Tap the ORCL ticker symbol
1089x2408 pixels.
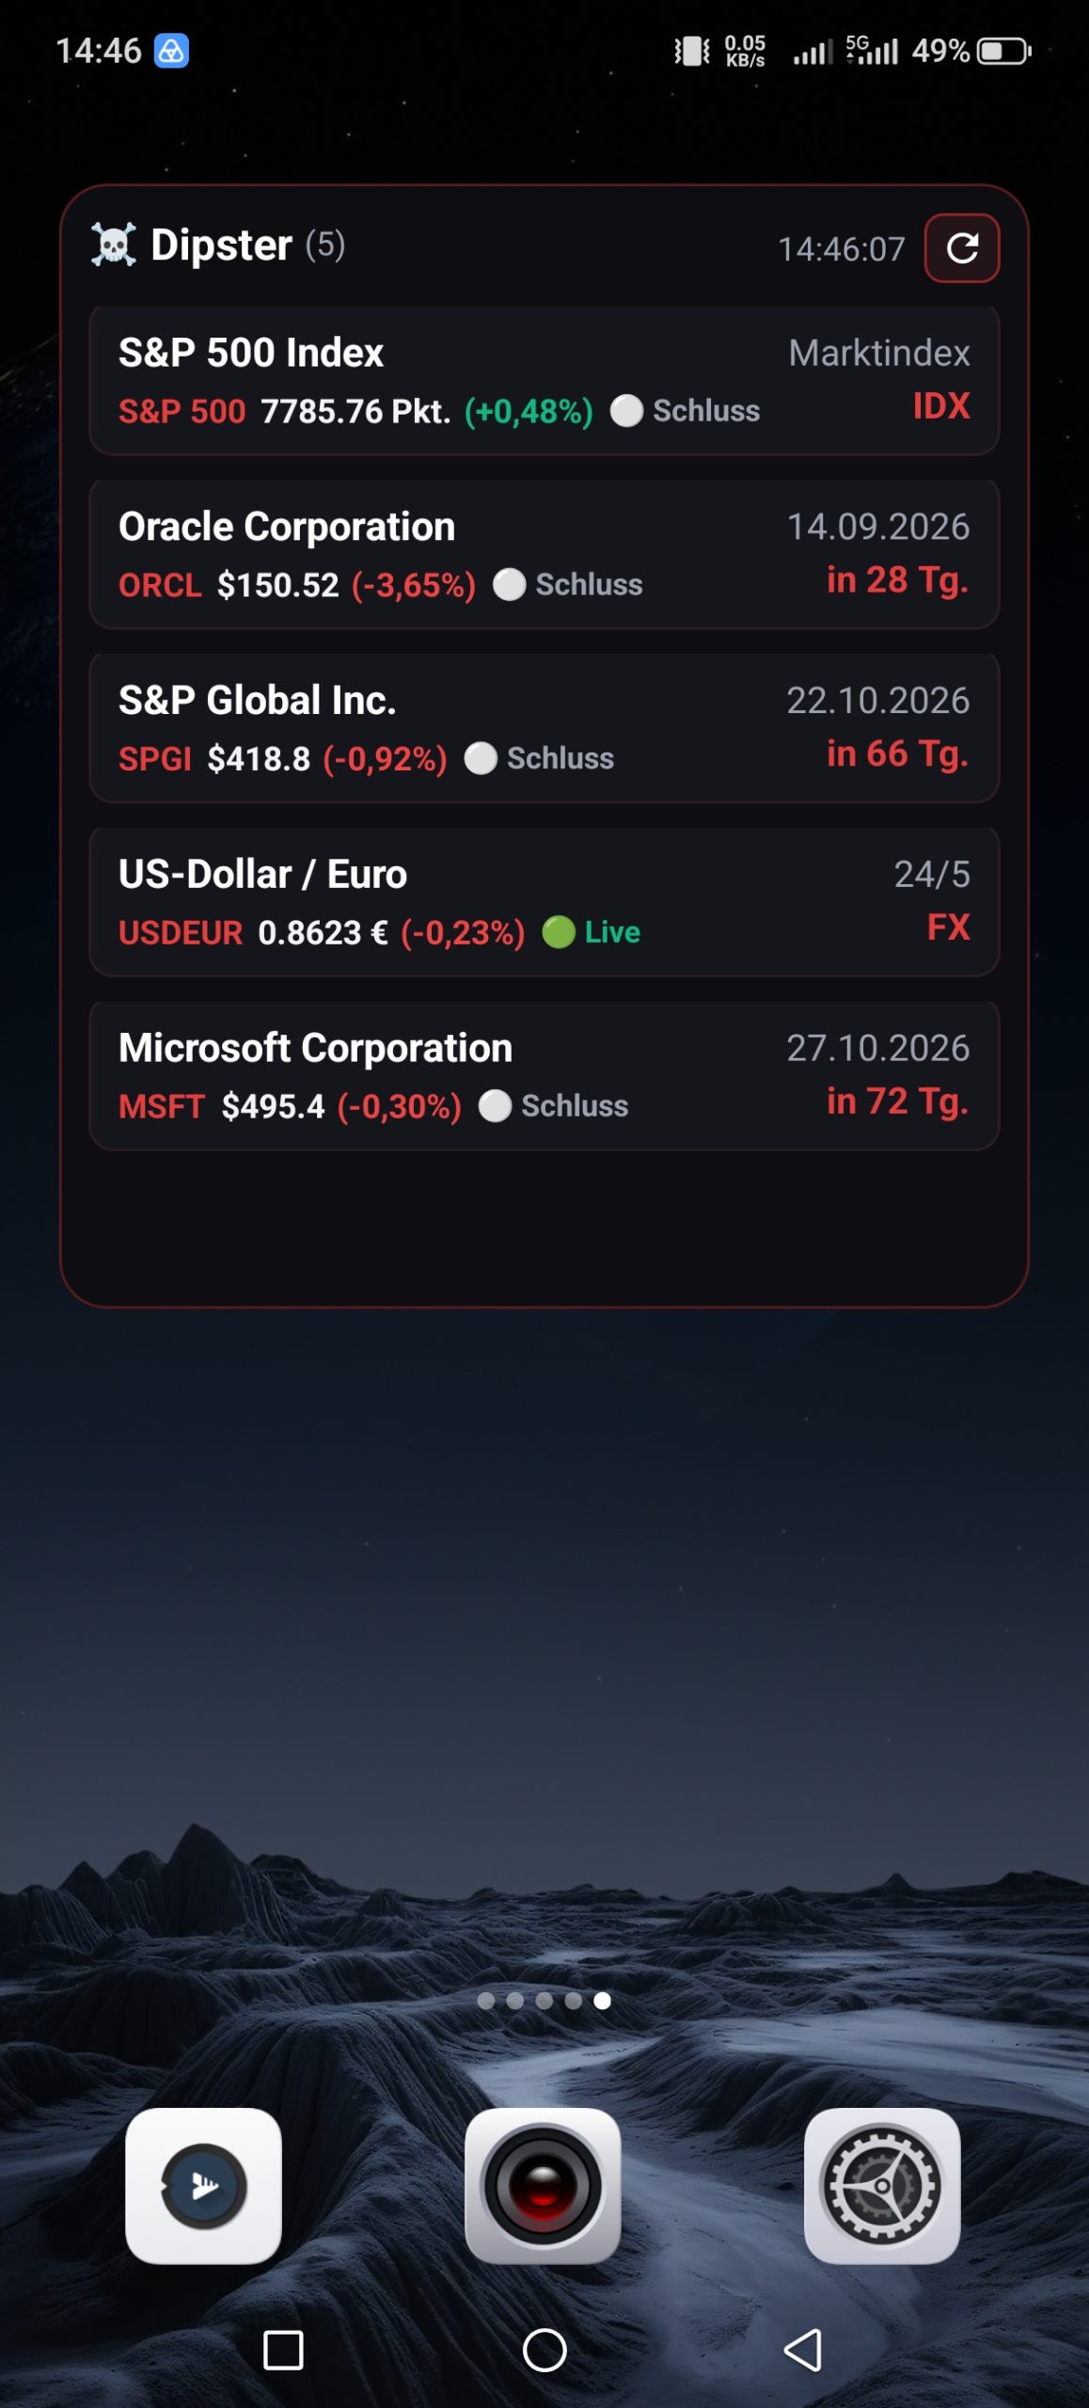[x=160, y=585]
